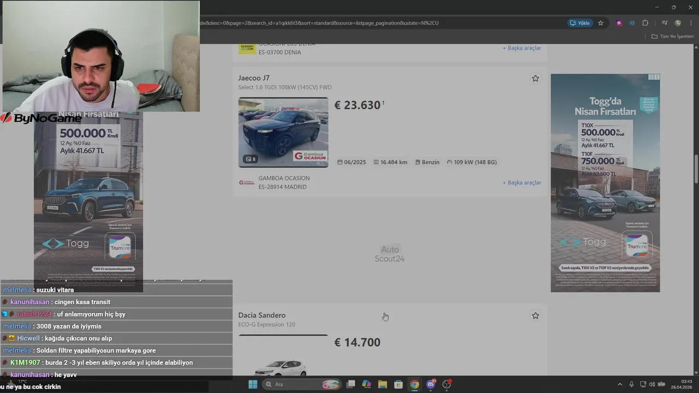Click the ES-03700 DENIA dealer location
The image size is (699, 393).
pyautogui.click(x=280, y=52)
